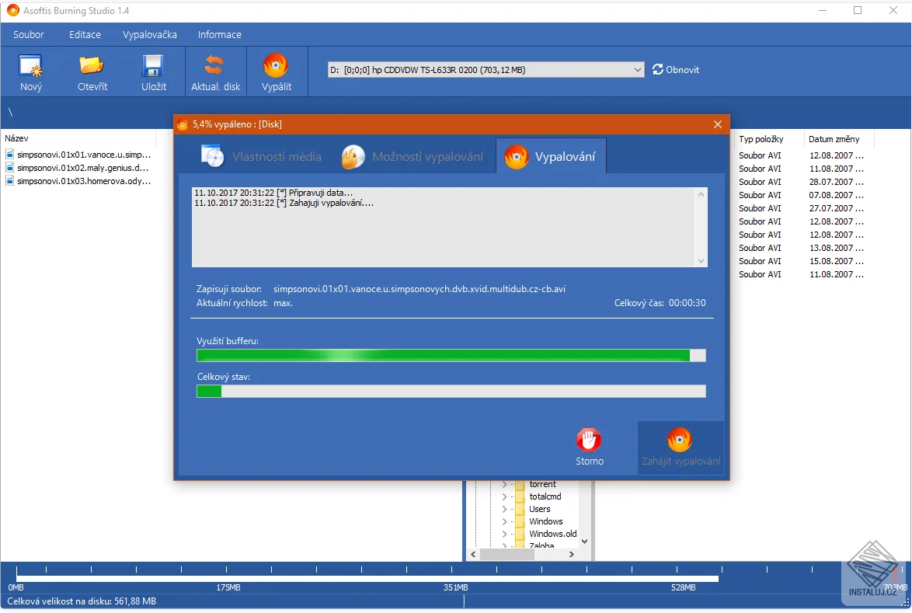
Task: Click the file icon of simpsonovi.01x01
Action: click(10, 154)
